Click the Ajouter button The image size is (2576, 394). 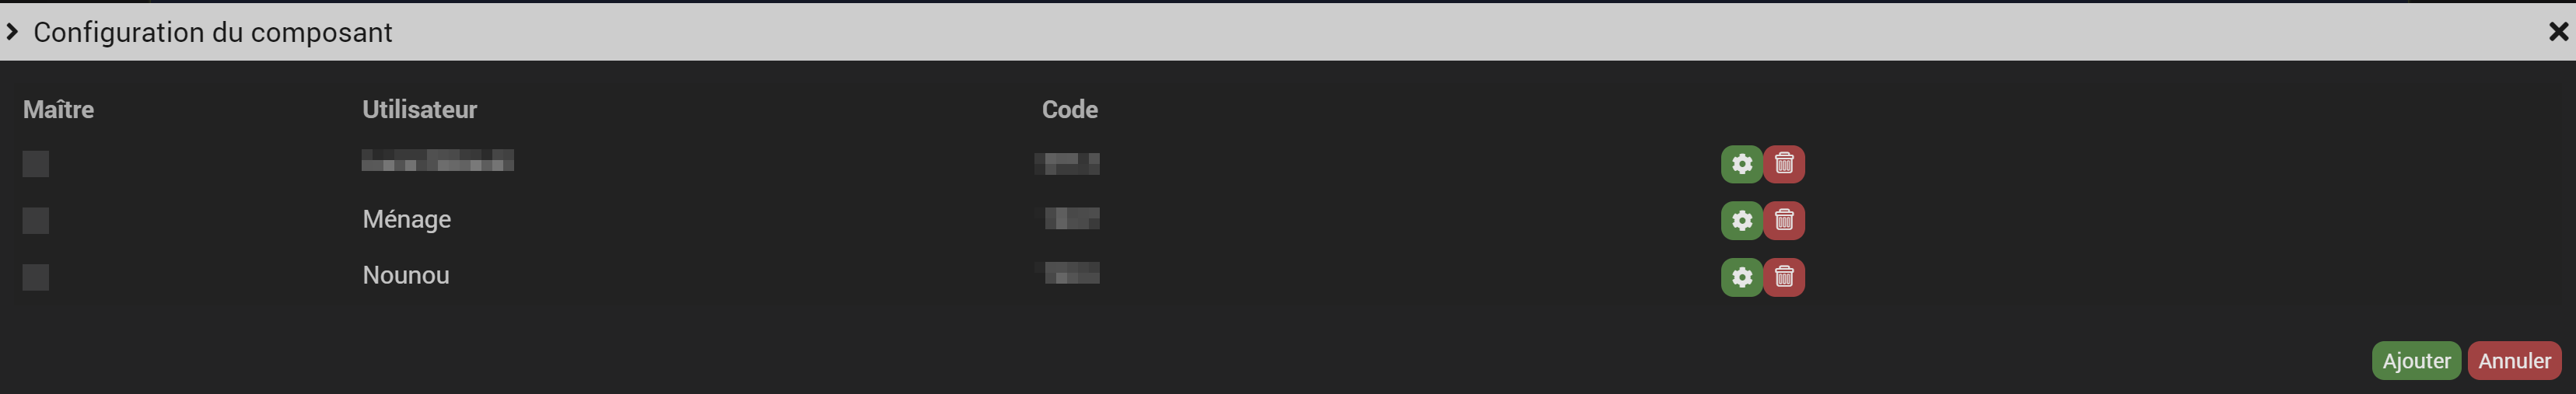[x=2416, y=361]
